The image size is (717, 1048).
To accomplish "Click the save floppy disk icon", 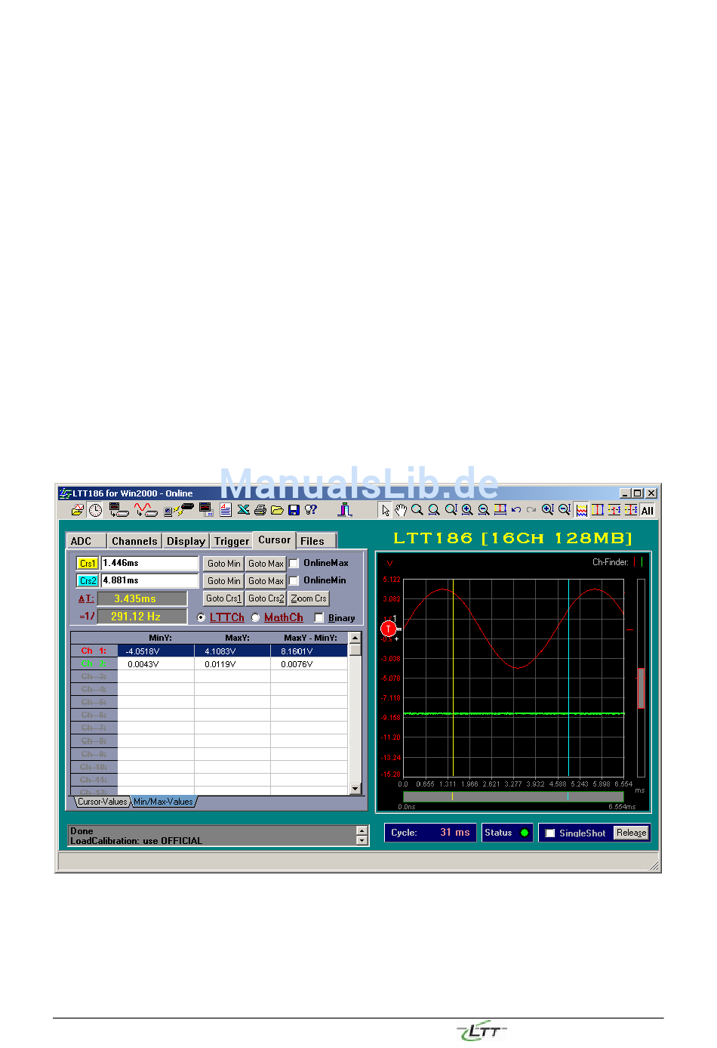I will point(294,511).
